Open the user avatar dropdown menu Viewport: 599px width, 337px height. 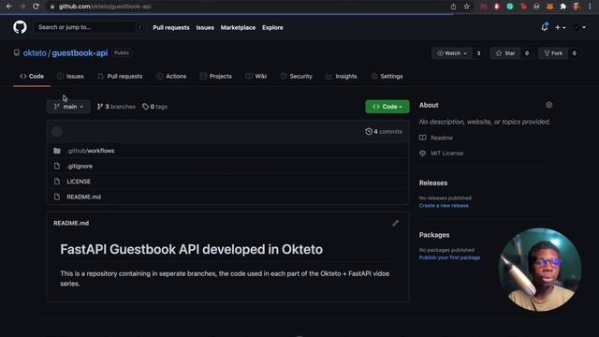pos(579,27)
